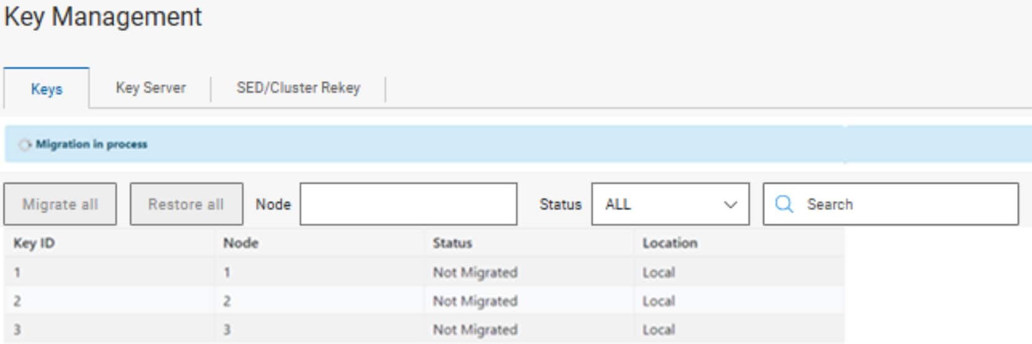Click Not Migrated status for key 3
Screen dimensions: 1032x344
point(475,329)
